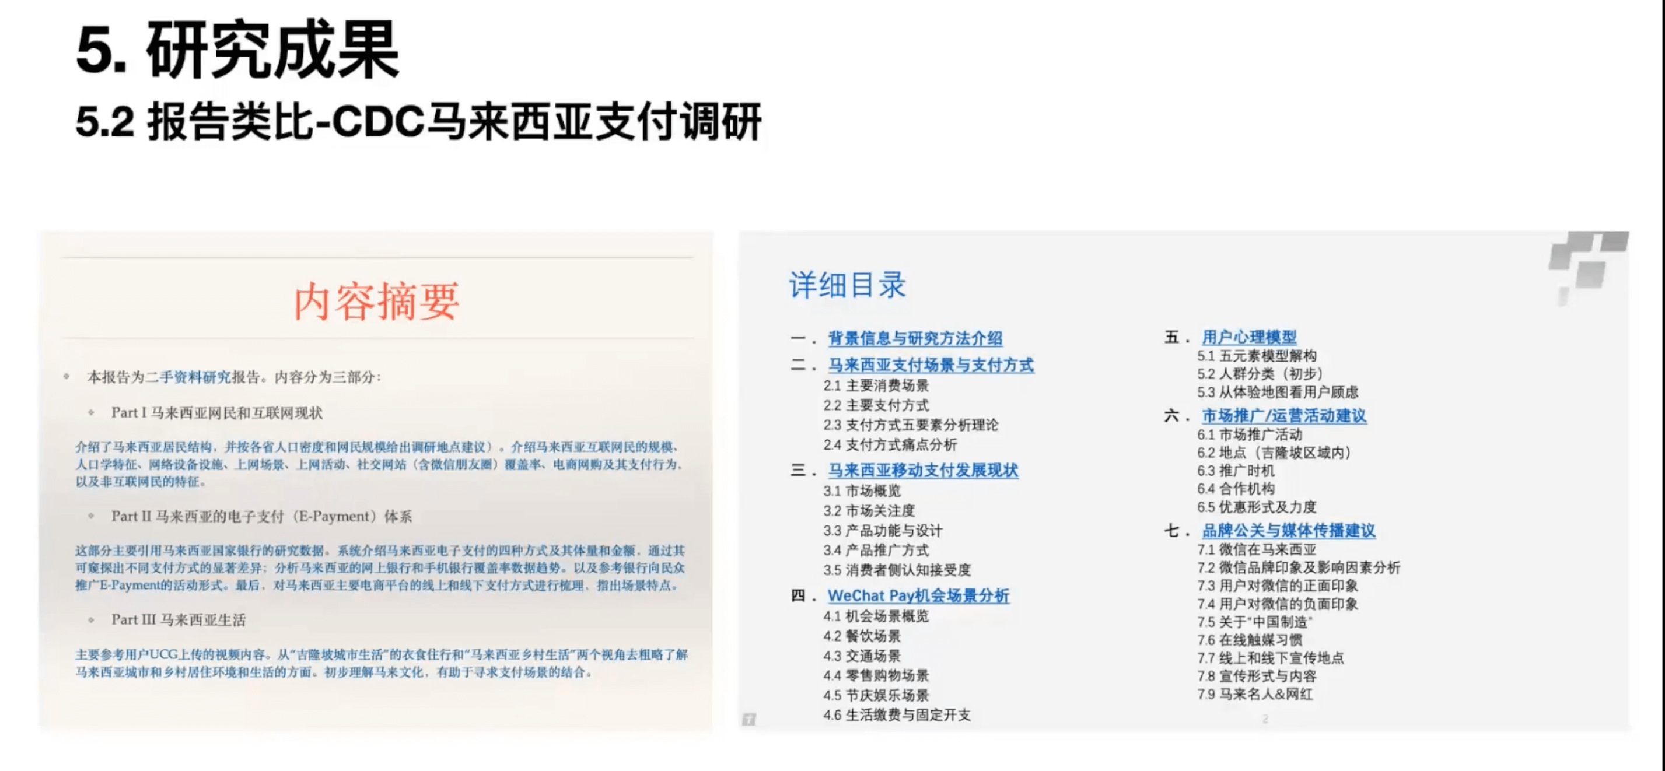1665x771 pixels.
Task: Click subtitle 5.2 报告类比-CDC马来西亚支付调研
Action: click(418, 121)
